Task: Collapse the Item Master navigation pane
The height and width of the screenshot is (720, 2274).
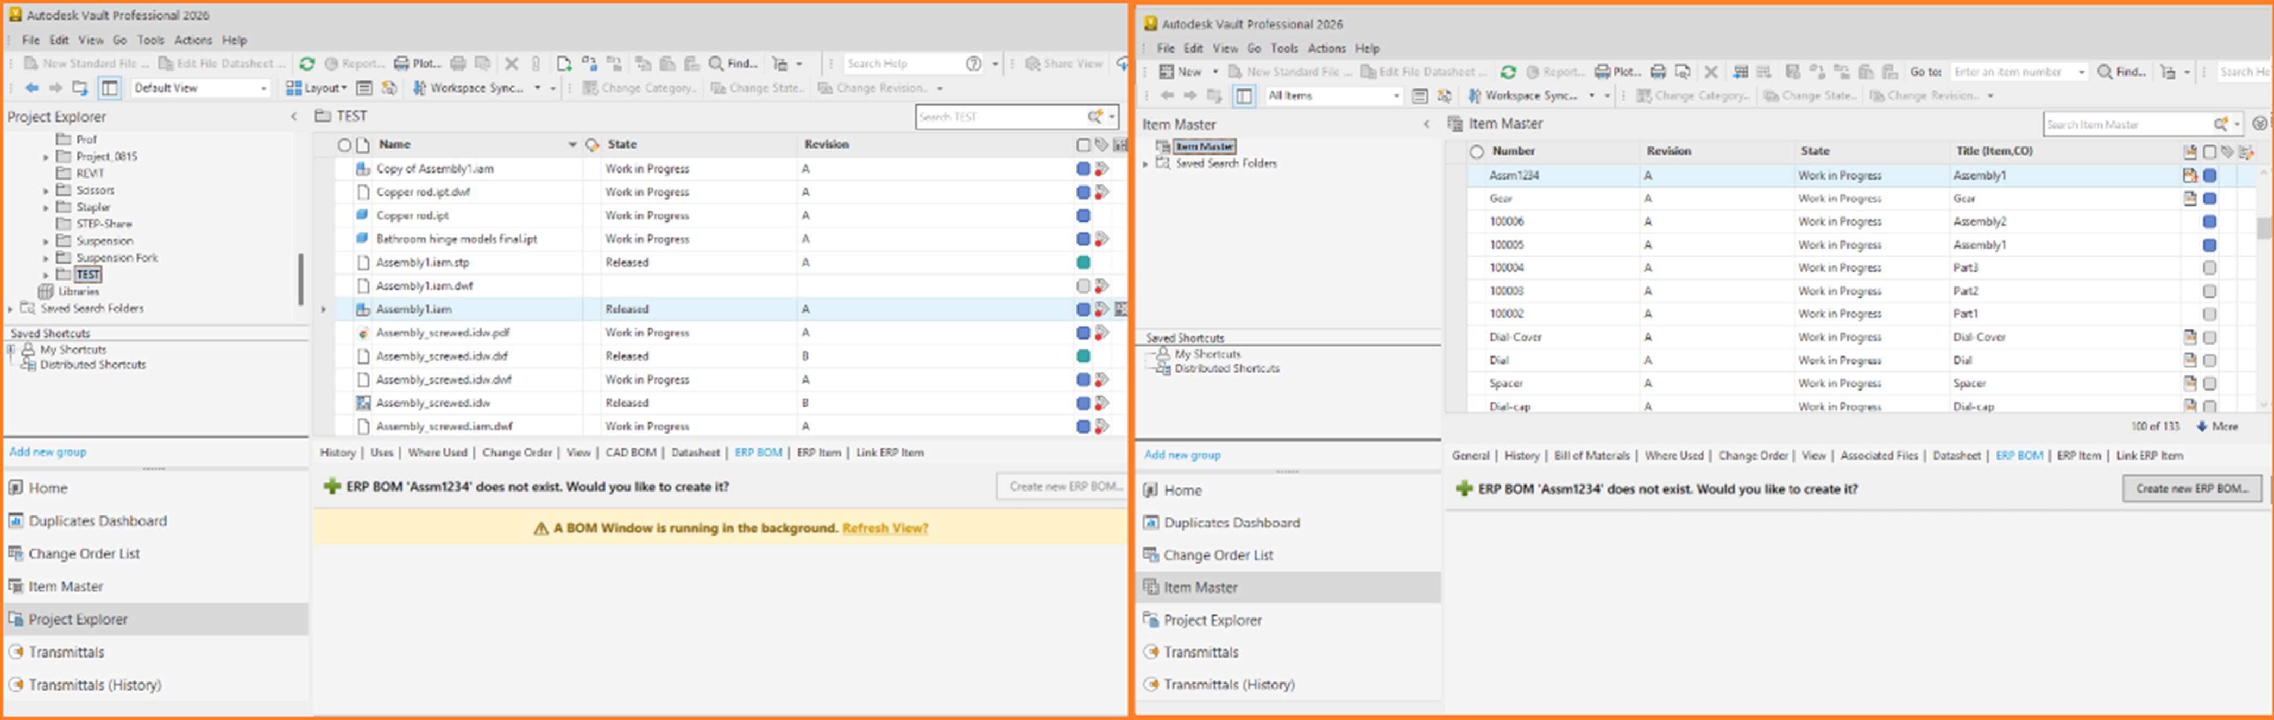Action: (x=1427, y=124)
